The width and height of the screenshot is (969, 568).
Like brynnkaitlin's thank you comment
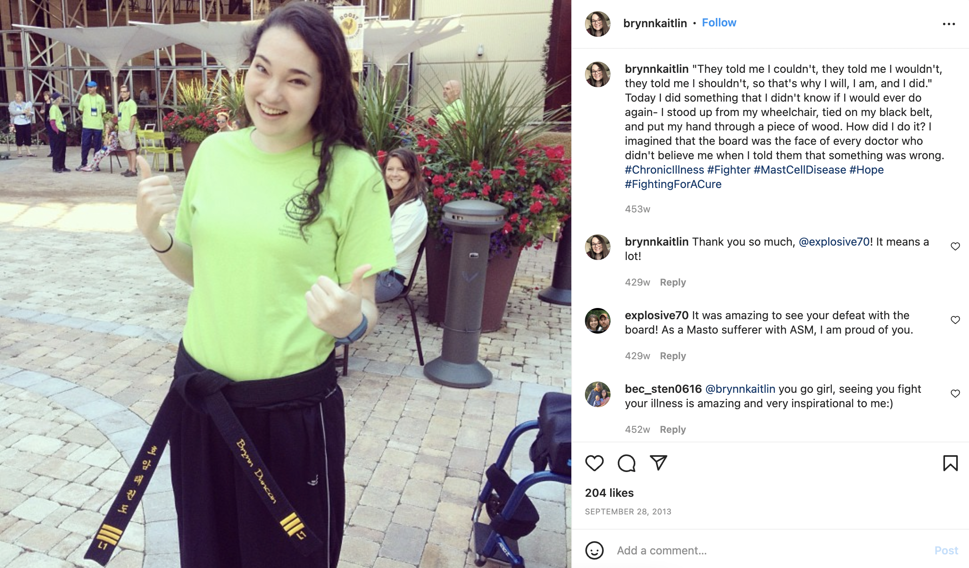[x=955, y=246]
